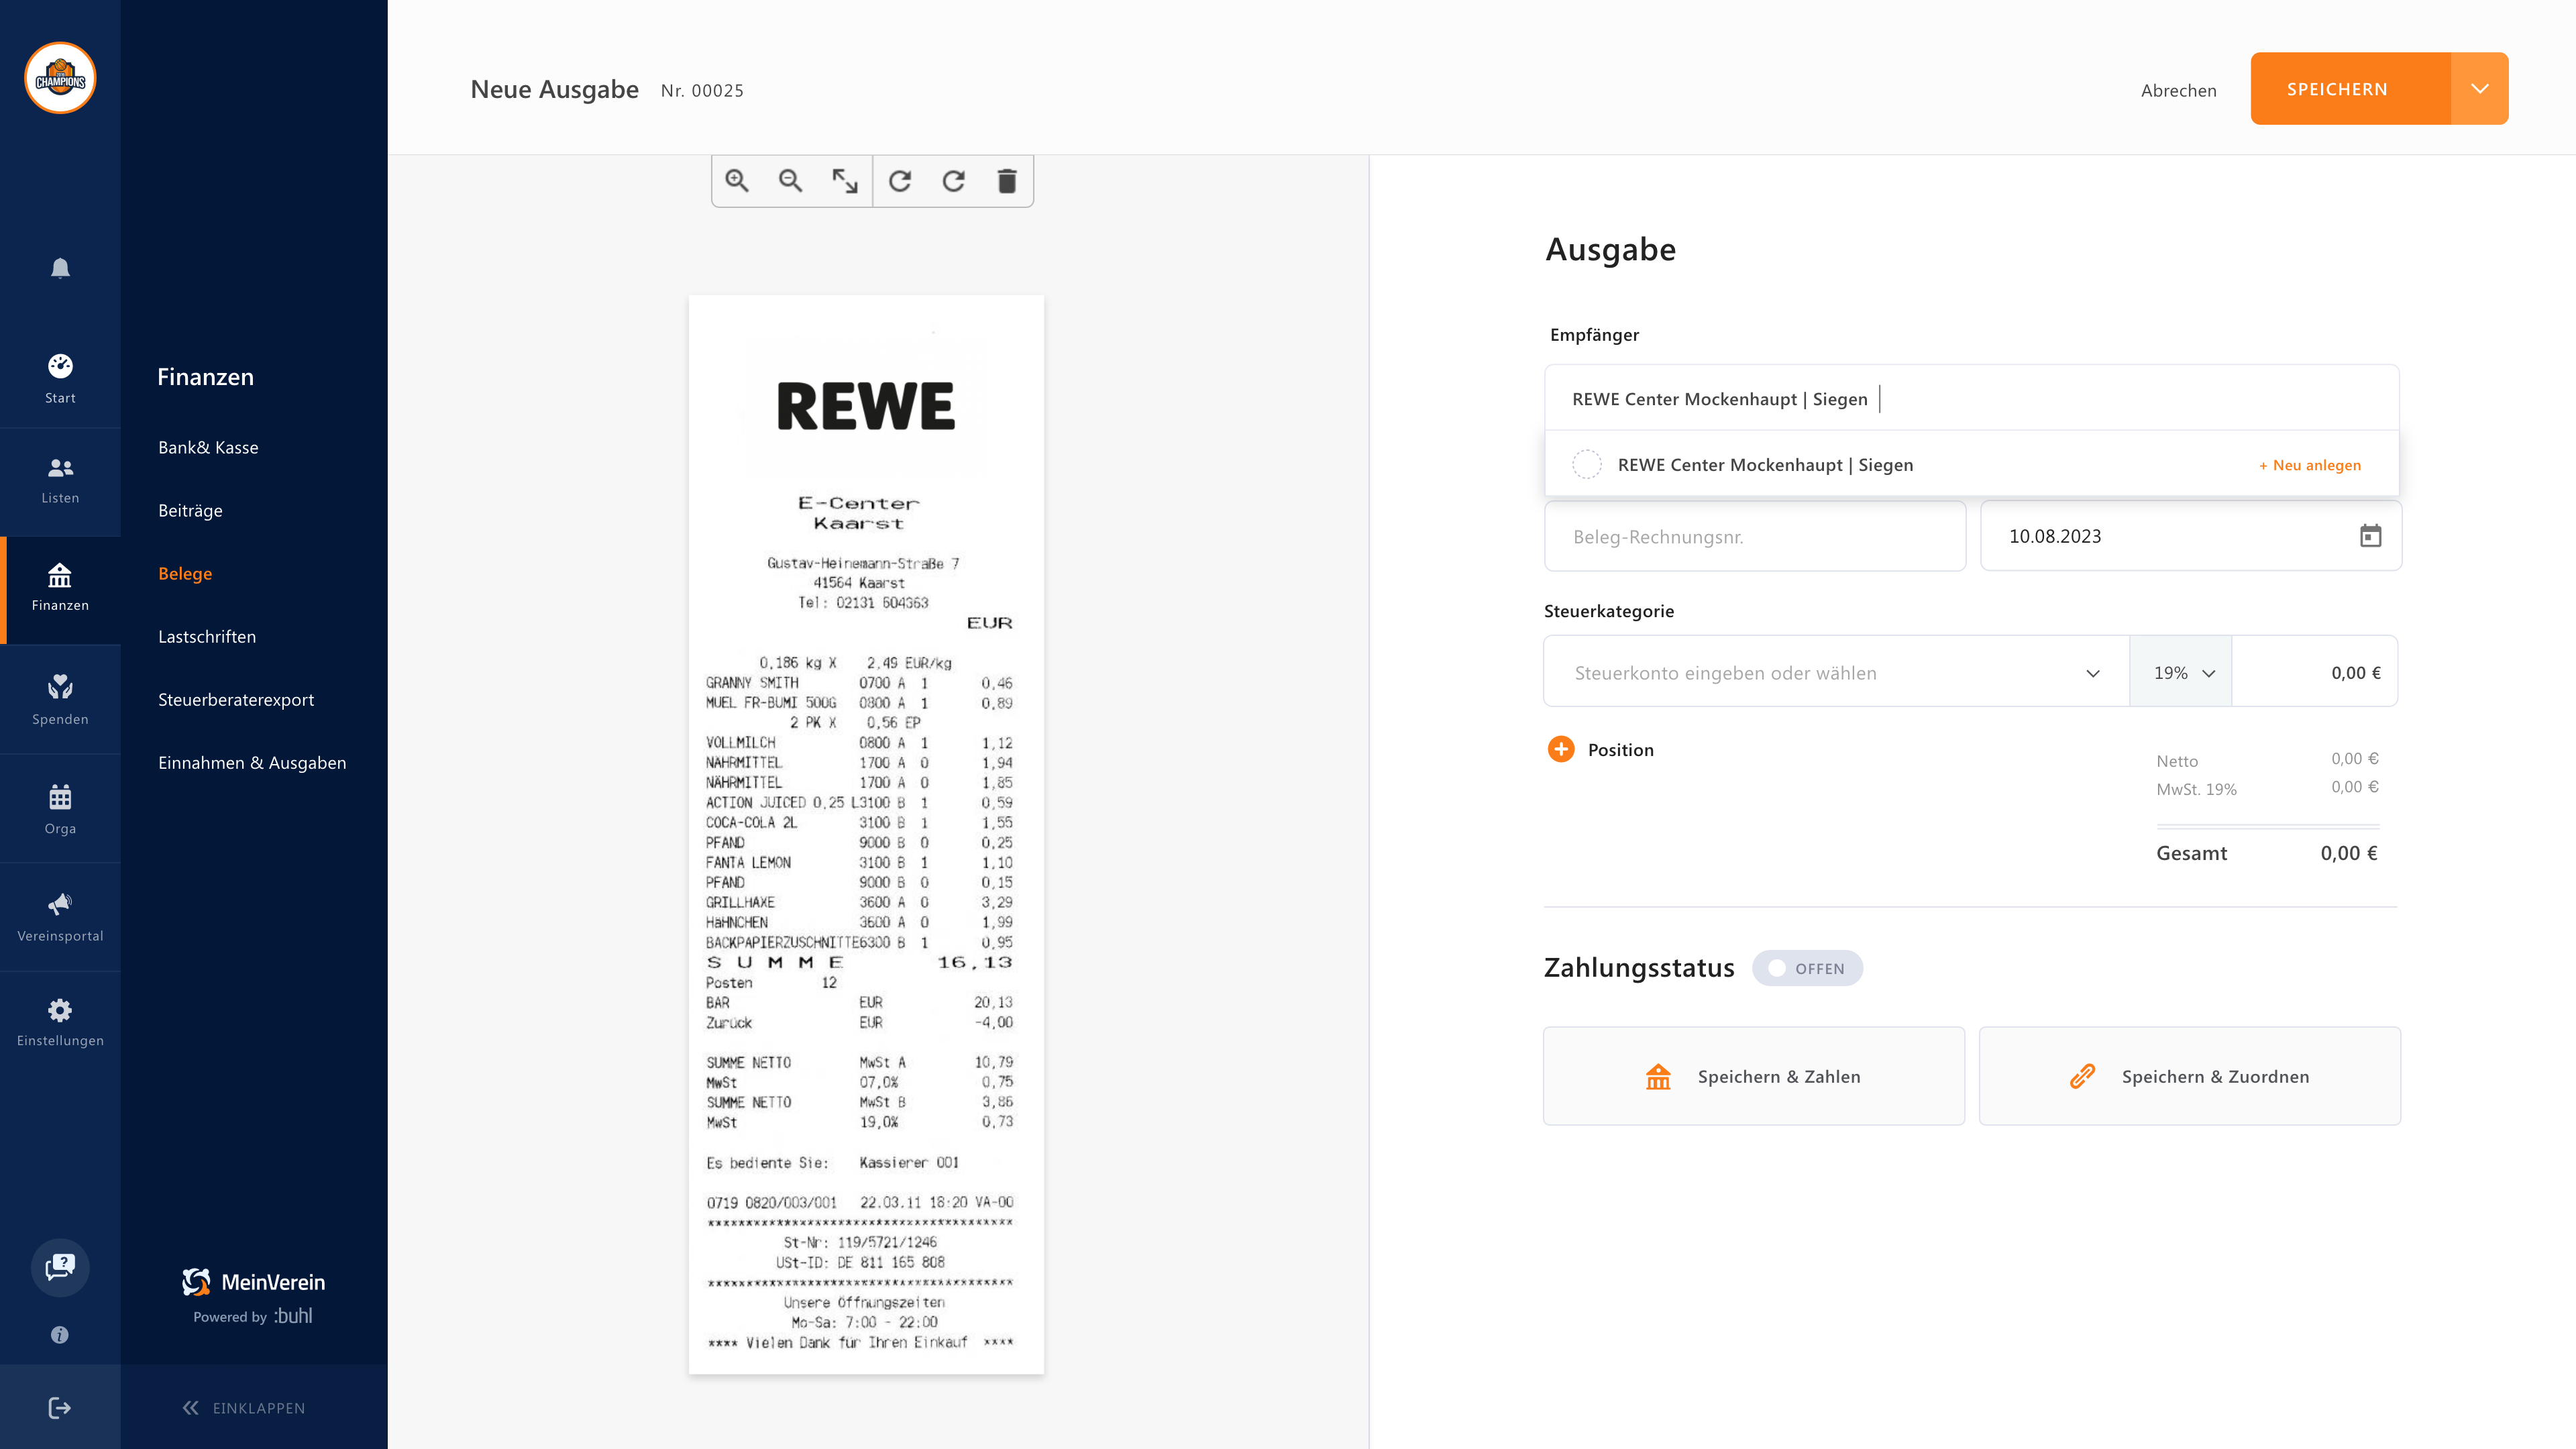
Task: Select REWE Center Mockenhaupt radio option
Action: point(1587,465)
